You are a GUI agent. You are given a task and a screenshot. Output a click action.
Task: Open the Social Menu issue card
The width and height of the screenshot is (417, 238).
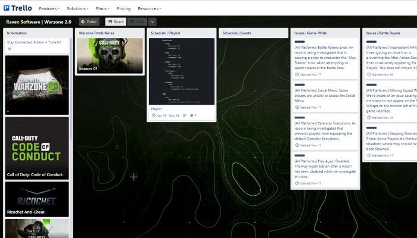tap(325, 96)
